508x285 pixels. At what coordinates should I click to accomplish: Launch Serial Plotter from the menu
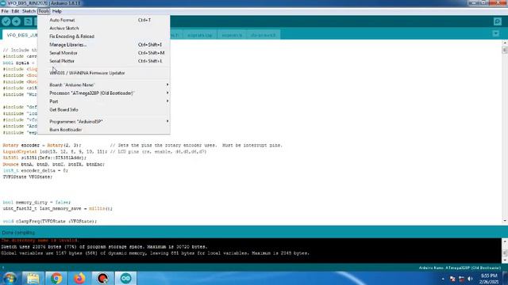(104, 61)
